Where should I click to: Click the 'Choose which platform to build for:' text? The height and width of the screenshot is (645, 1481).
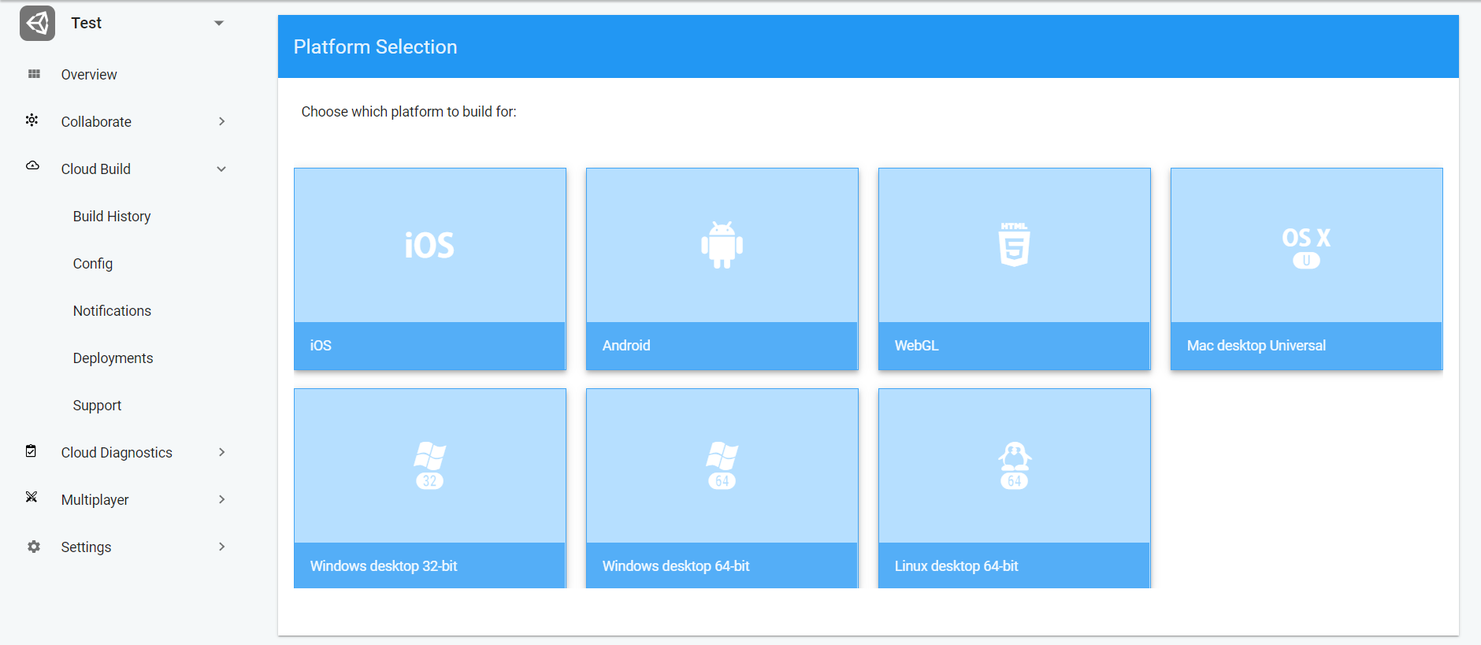pyautogui.click(x=409, y=112)
